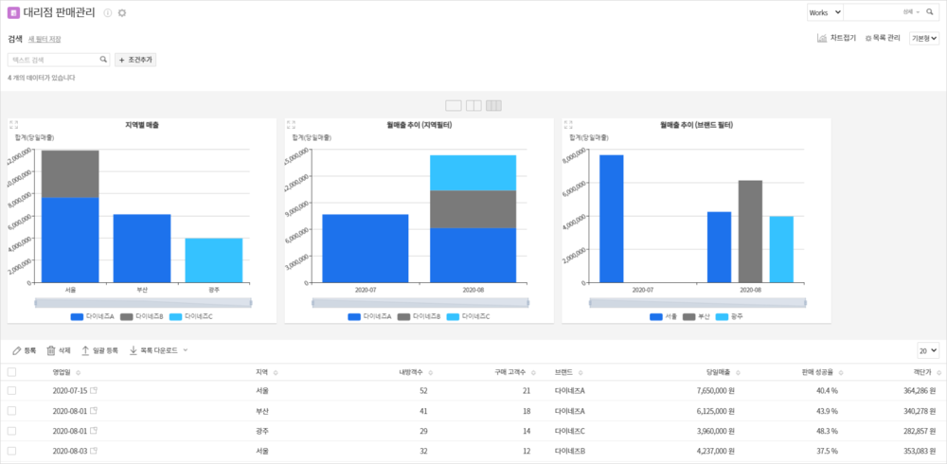Toggle 다이네즈A legend in 지역별 매출 chart
947x464 pixels.
(93, 316)
